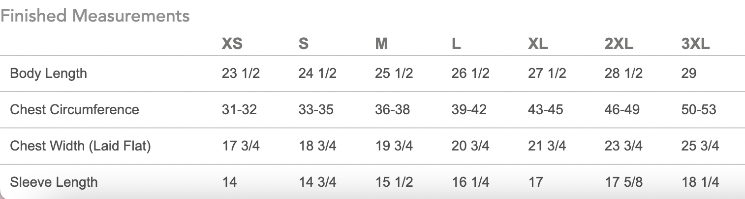This screenshot has height=199, width=745.
Task: Click the 3XL body length value 29
Action: [689, 74]
